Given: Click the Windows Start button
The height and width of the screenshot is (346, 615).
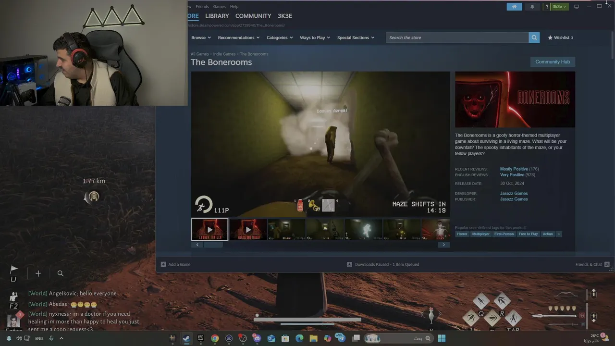Looking at the screenshot, I should pos(442,338).
